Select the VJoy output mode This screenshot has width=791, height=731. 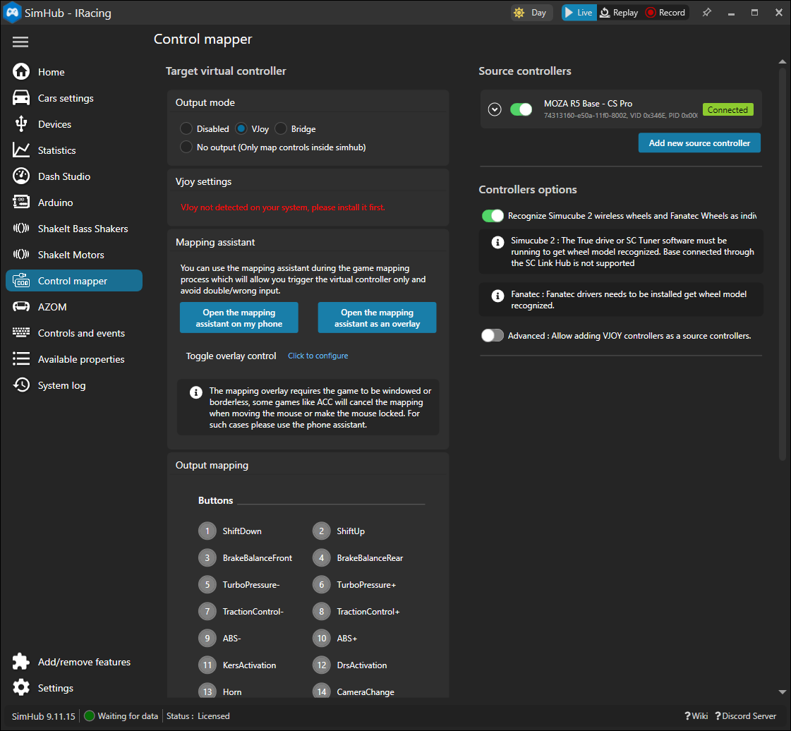(x=241, y=128)
